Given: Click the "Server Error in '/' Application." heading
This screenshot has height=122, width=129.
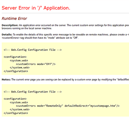Looking at the screenshot, I should 36,8.
